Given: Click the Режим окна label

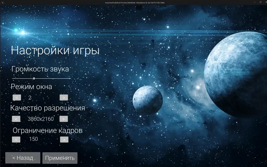Looking at the screenshot, I should click(x=31, y=87).
